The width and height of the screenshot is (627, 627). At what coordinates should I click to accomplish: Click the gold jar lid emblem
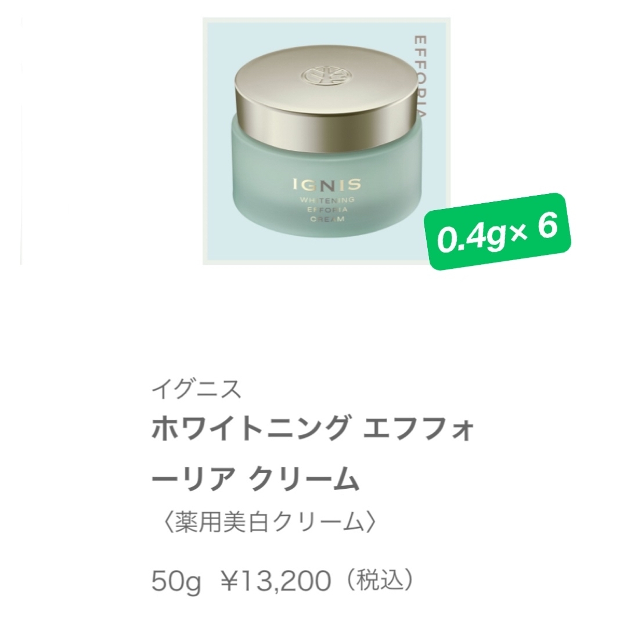327,75
